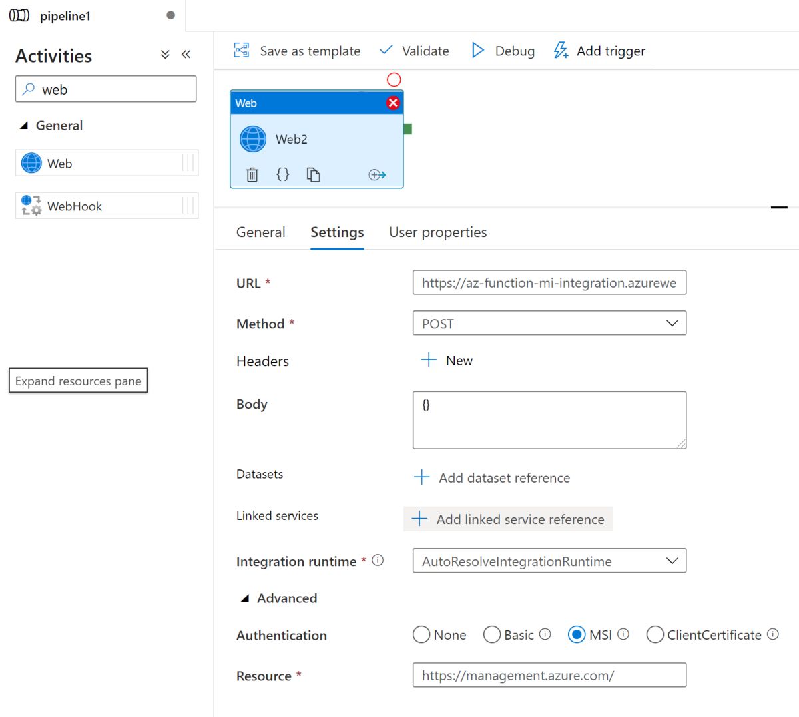This screenshot has height=717, width=799.
Task: Open the Method dropdown
Action: [x=549, y=324]
